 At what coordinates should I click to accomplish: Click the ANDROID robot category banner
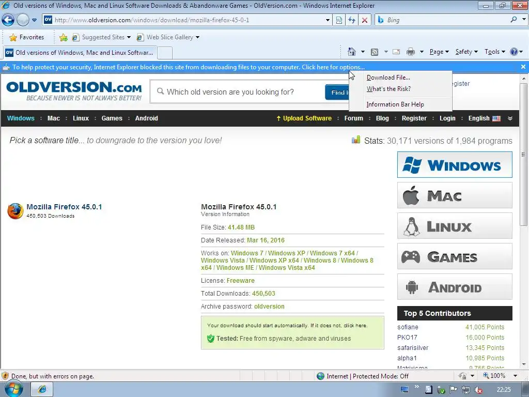(x=455, y=287)
